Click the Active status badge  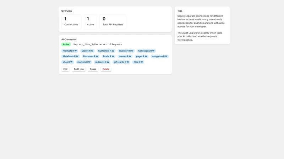66,45
